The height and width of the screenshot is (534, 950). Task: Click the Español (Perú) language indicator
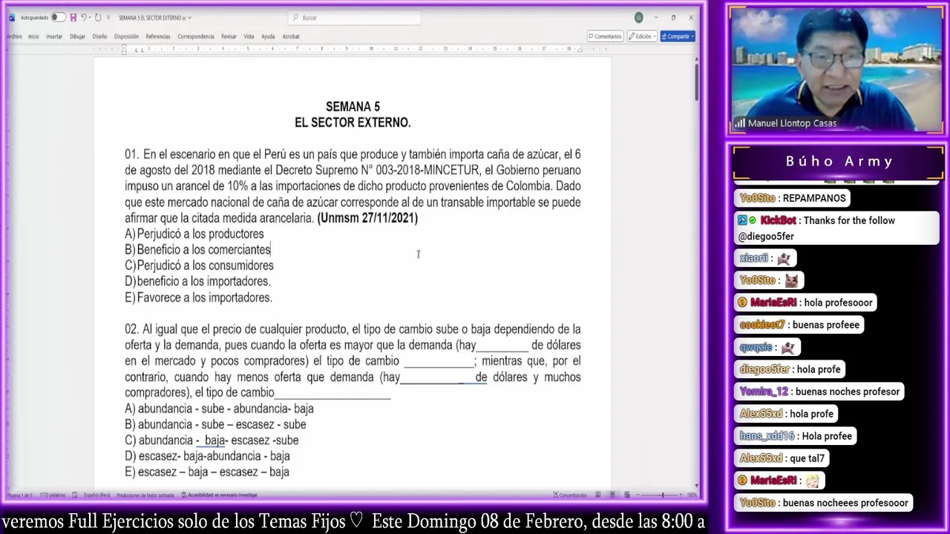click(x=96, y=495)
